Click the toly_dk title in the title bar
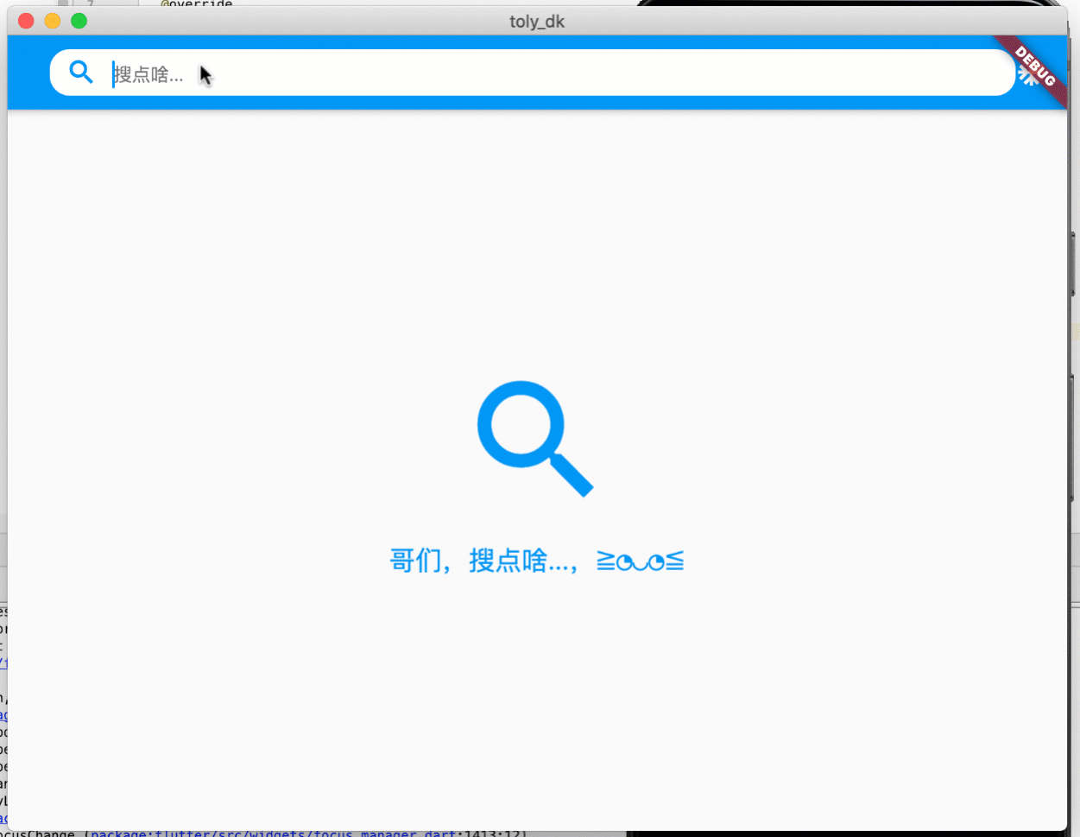This screenshot has height=837, width=1080. click(537, 21)
